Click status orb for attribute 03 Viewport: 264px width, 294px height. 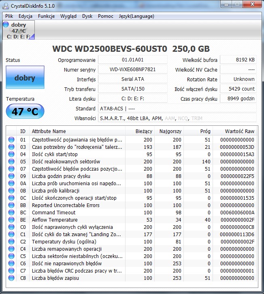11,147
